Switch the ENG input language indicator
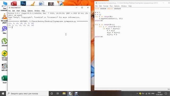The width and height of the screenshot is (170, 96). click(x=153, y=94)
